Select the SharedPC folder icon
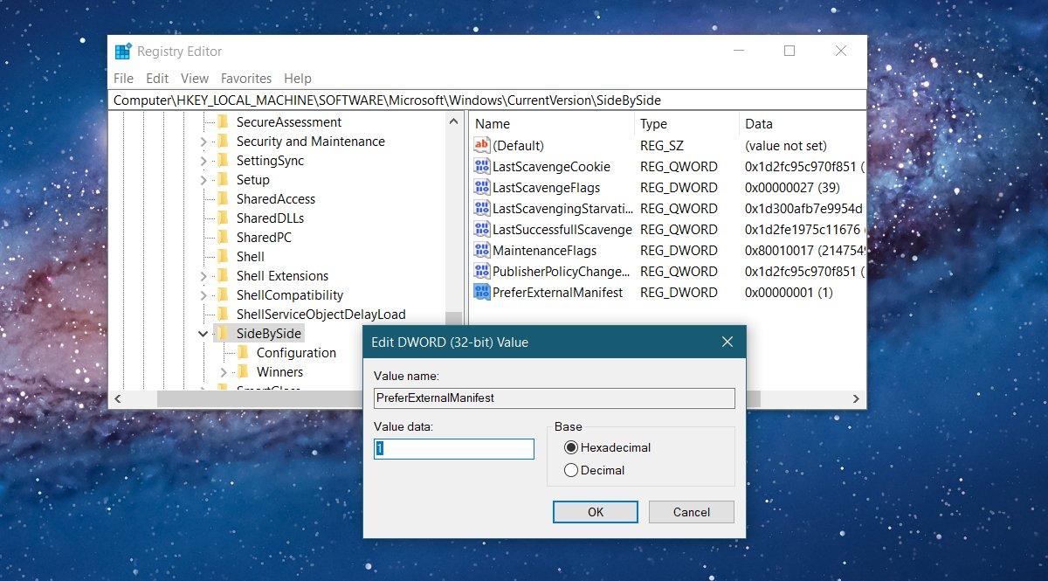Viewport: 1048px width, 581px height. [222, 238]
